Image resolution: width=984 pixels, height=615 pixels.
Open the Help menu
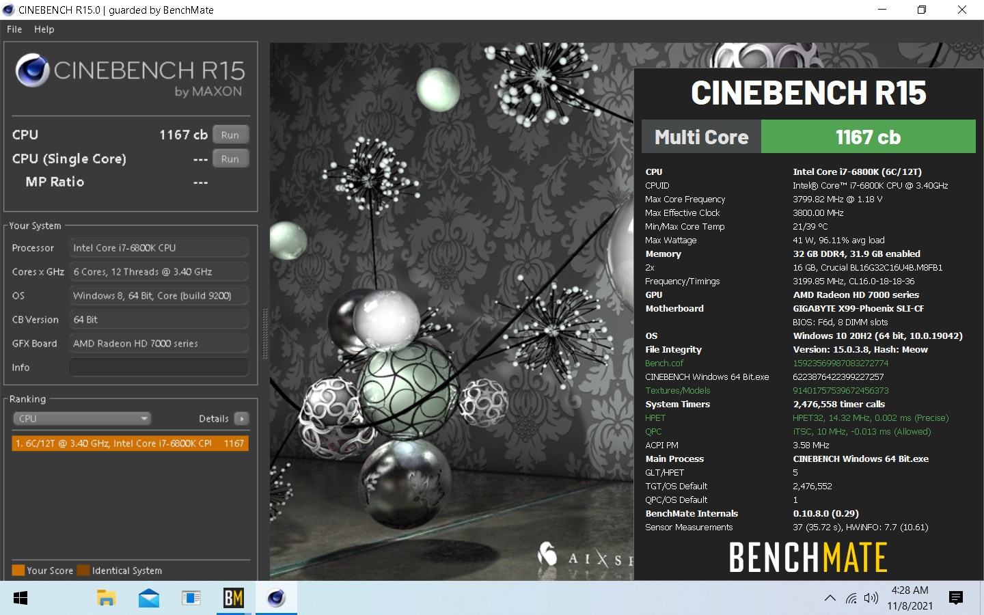[x=44, y=29]
